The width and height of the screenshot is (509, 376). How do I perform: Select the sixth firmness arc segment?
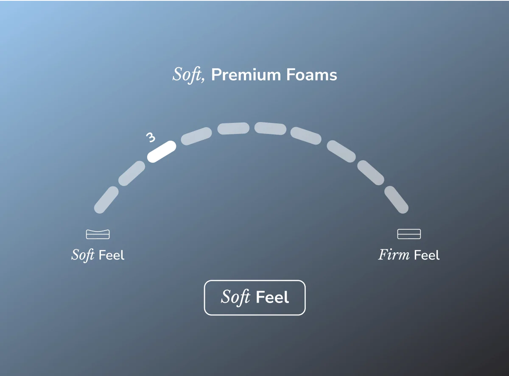(x=270, y=128)
